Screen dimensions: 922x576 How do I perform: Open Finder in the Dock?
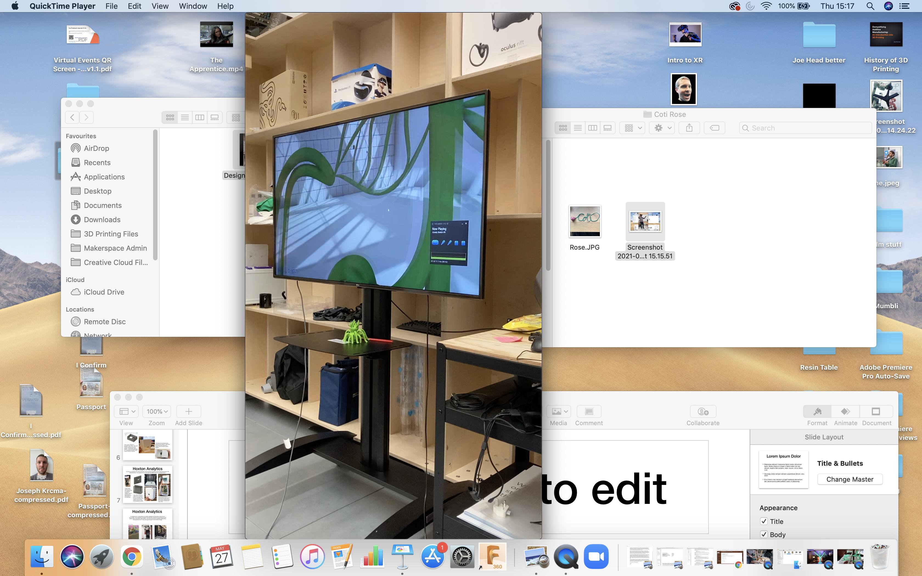[41, 557]
